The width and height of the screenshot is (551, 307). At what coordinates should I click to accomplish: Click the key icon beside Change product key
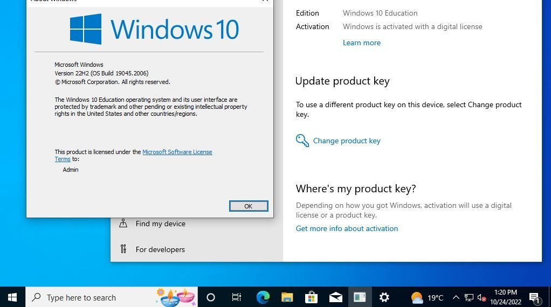point(302,141)
